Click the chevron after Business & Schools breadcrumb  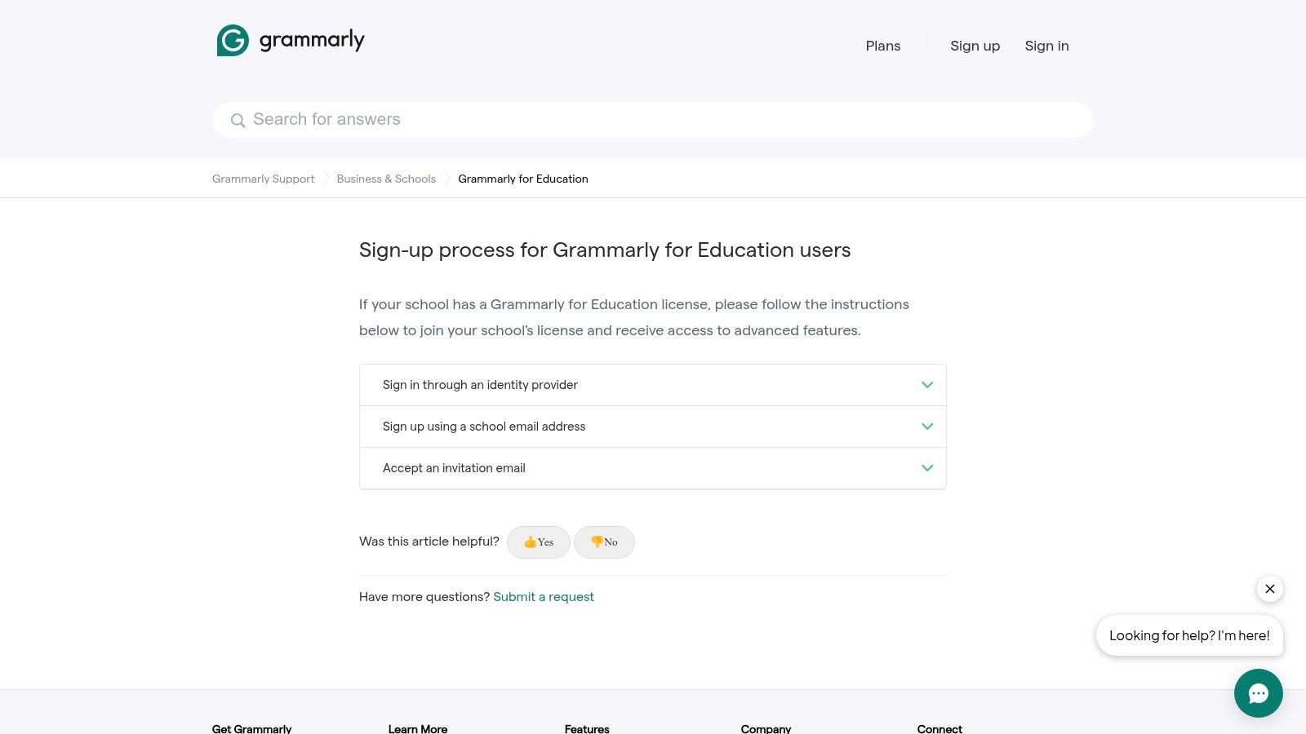[446, 178]
